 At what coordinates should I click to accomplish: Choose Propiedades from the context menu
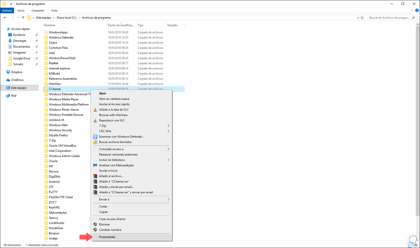point(132,237)
